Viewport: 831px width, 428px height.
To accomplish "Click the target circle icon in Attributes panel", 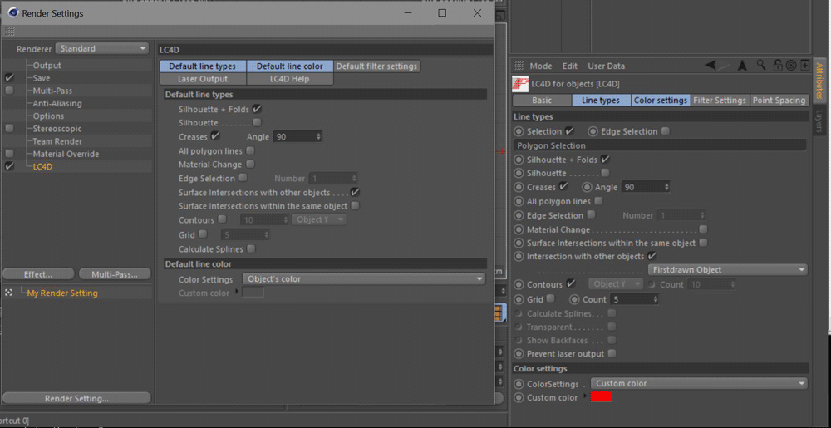I will [791, 66].
